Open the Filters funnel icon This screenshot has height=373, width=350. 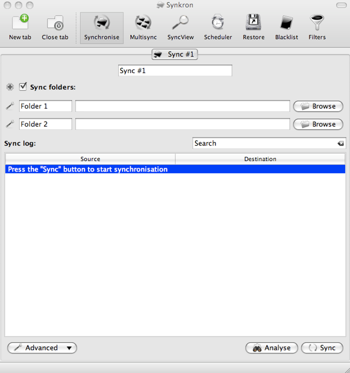click(317, 27)
